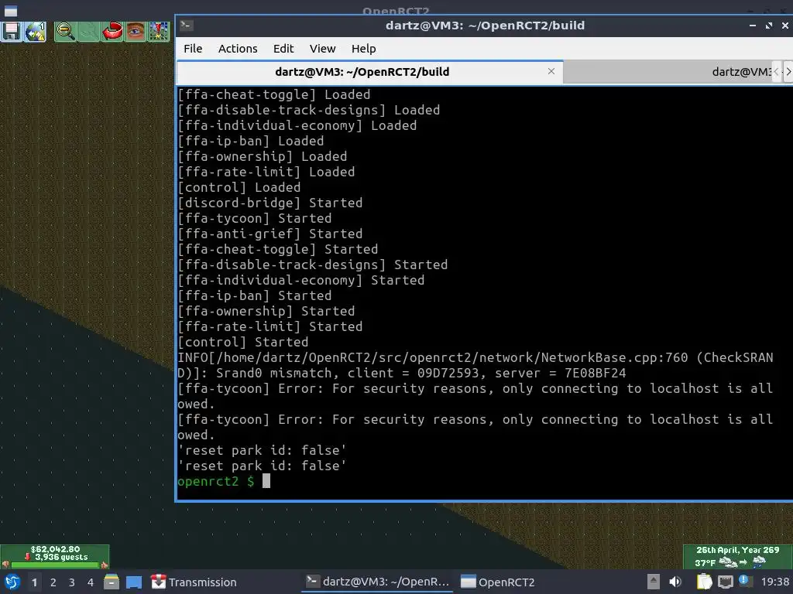Open the Lubuntu start menu

point(12,582)
